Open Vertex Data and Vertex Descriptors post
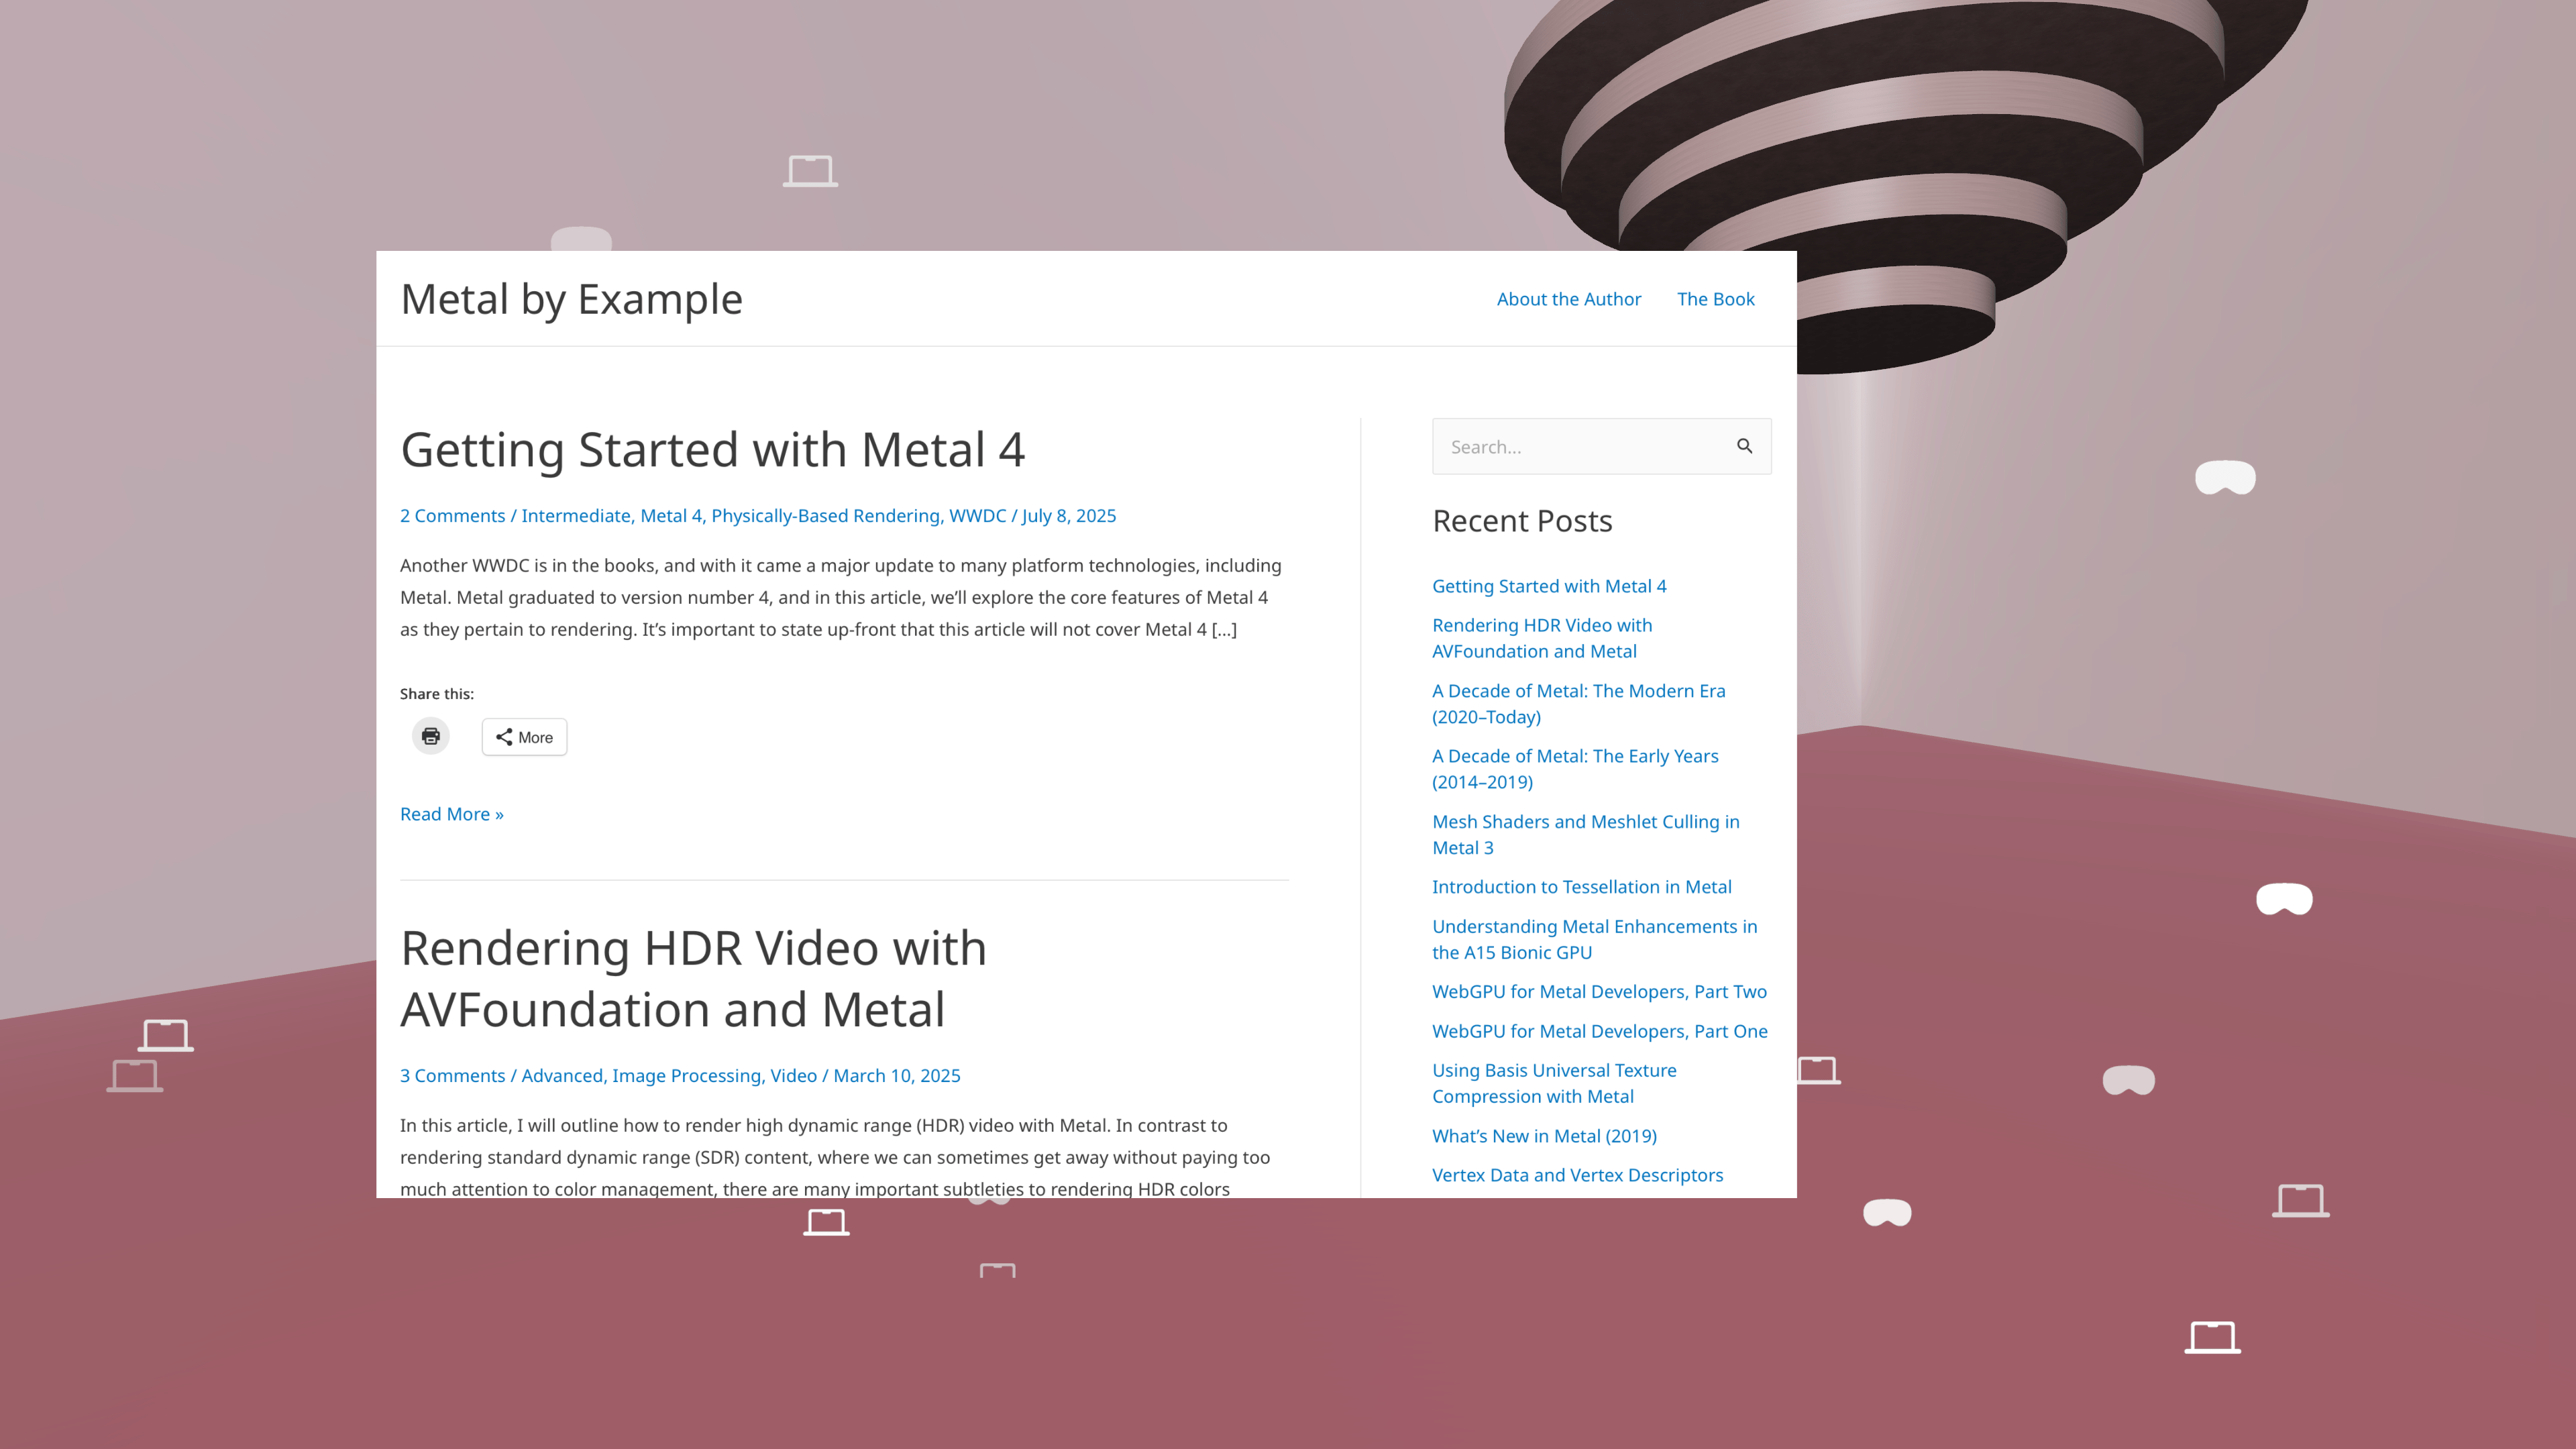This screenshot has height=1449, width=2576. 1577,1175
